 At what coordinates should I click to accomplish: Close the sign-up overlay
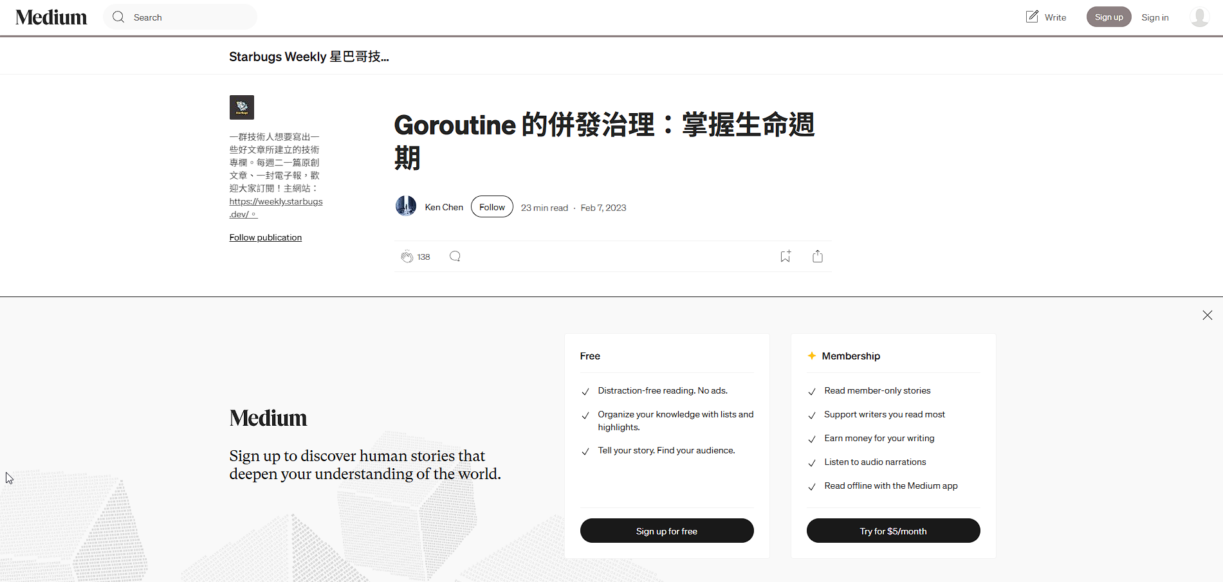[1208, 315]
